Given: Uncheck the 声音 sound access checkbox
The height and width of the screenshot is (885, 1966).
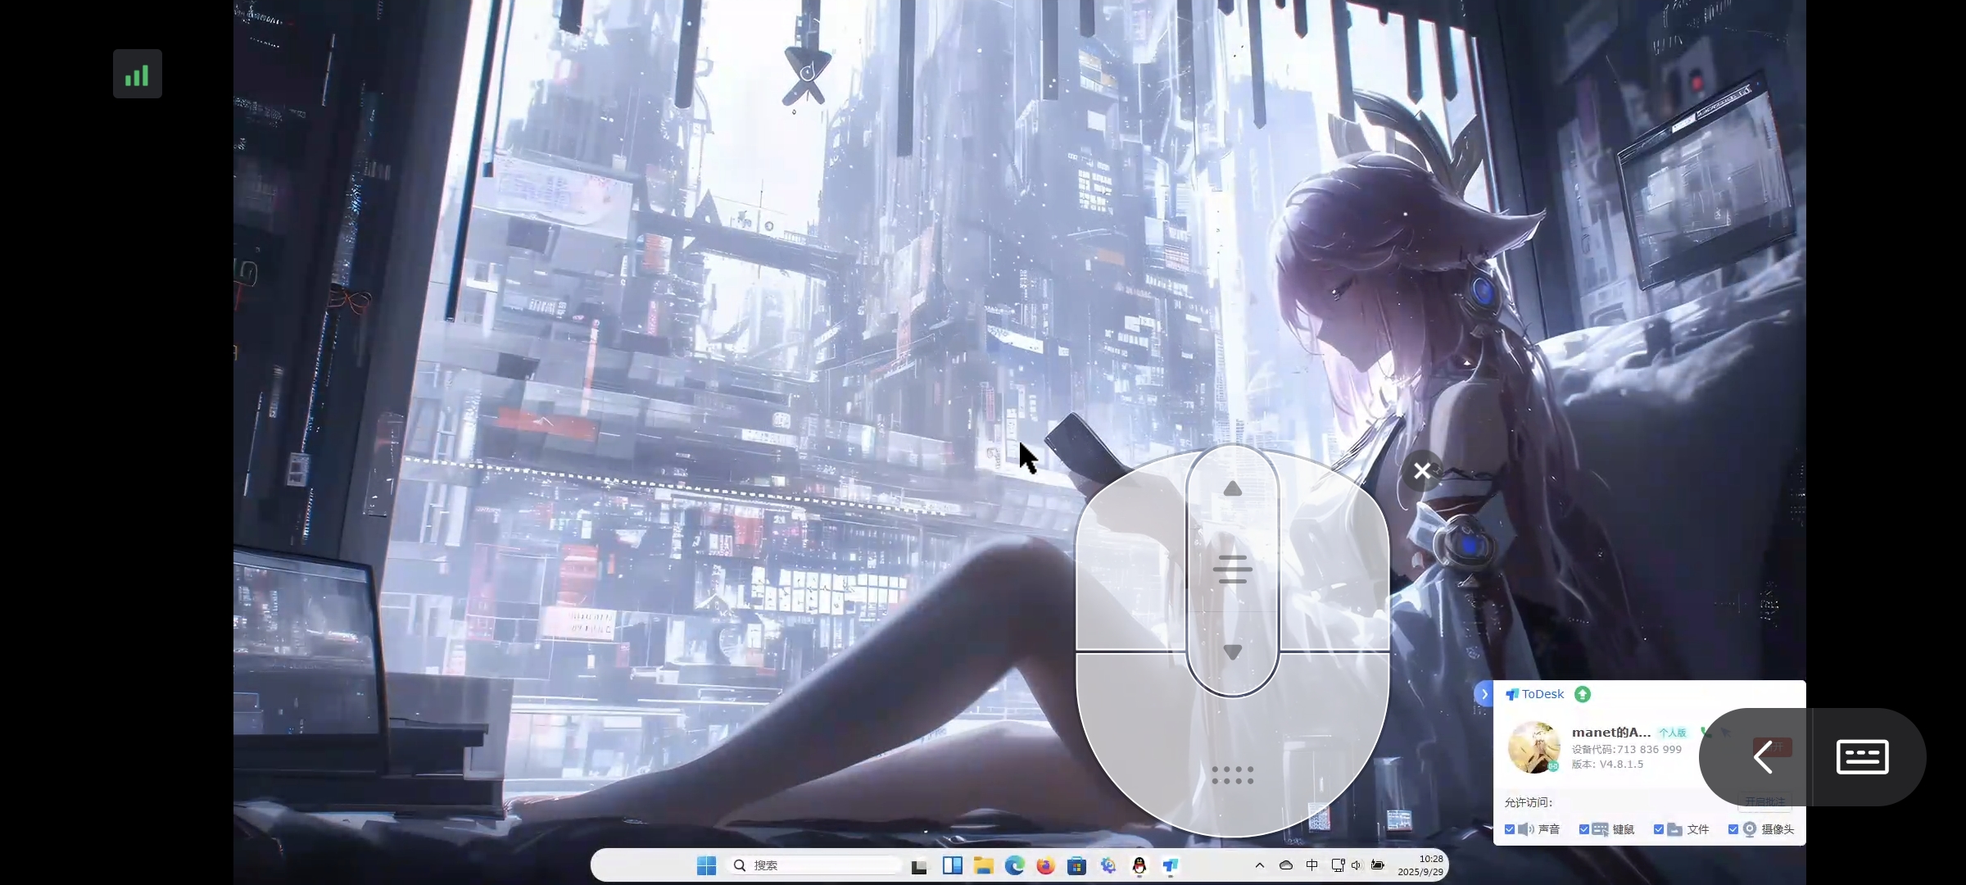Looking at the screenshot, I should point(1510,829).
